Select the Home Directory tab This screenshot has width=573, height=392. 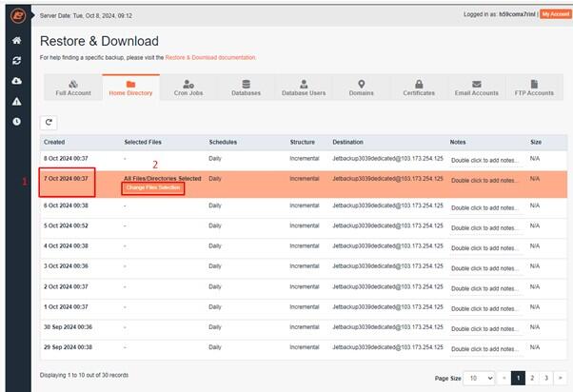point(130,88)
